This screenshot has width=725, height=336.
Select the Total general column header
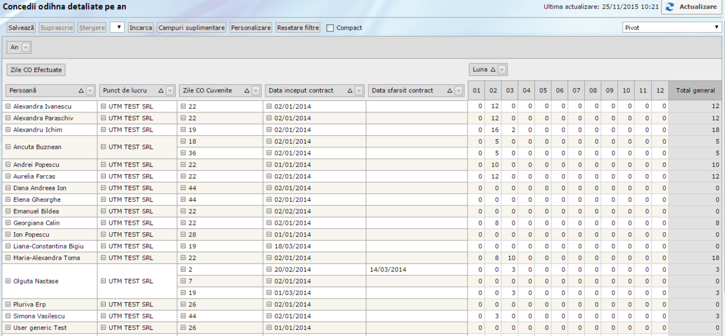[696, 91]
